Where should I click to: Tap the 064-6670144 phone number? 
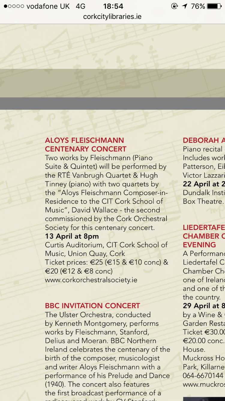[203, 376]
